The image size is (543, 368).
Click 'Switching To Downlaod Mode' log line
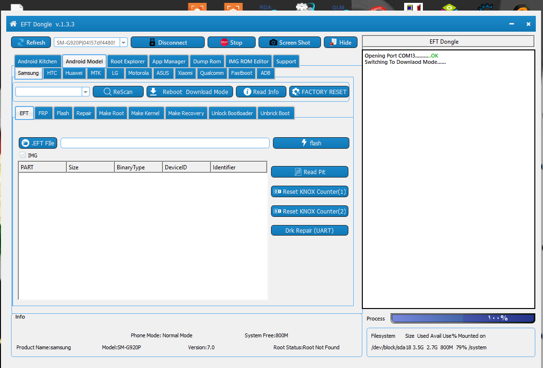tap(405, 62)
